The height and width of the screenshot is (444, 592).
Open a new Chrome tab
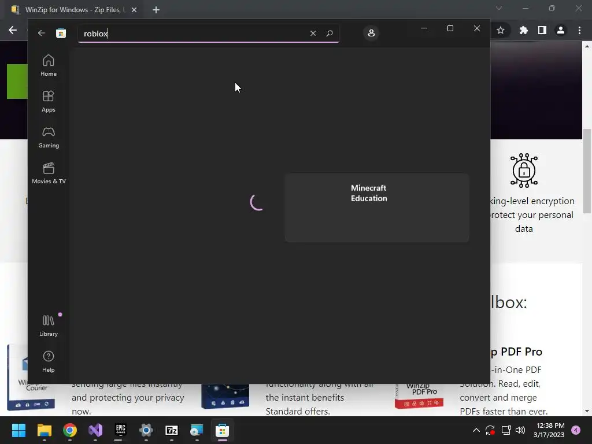click(x=156, y=10)
